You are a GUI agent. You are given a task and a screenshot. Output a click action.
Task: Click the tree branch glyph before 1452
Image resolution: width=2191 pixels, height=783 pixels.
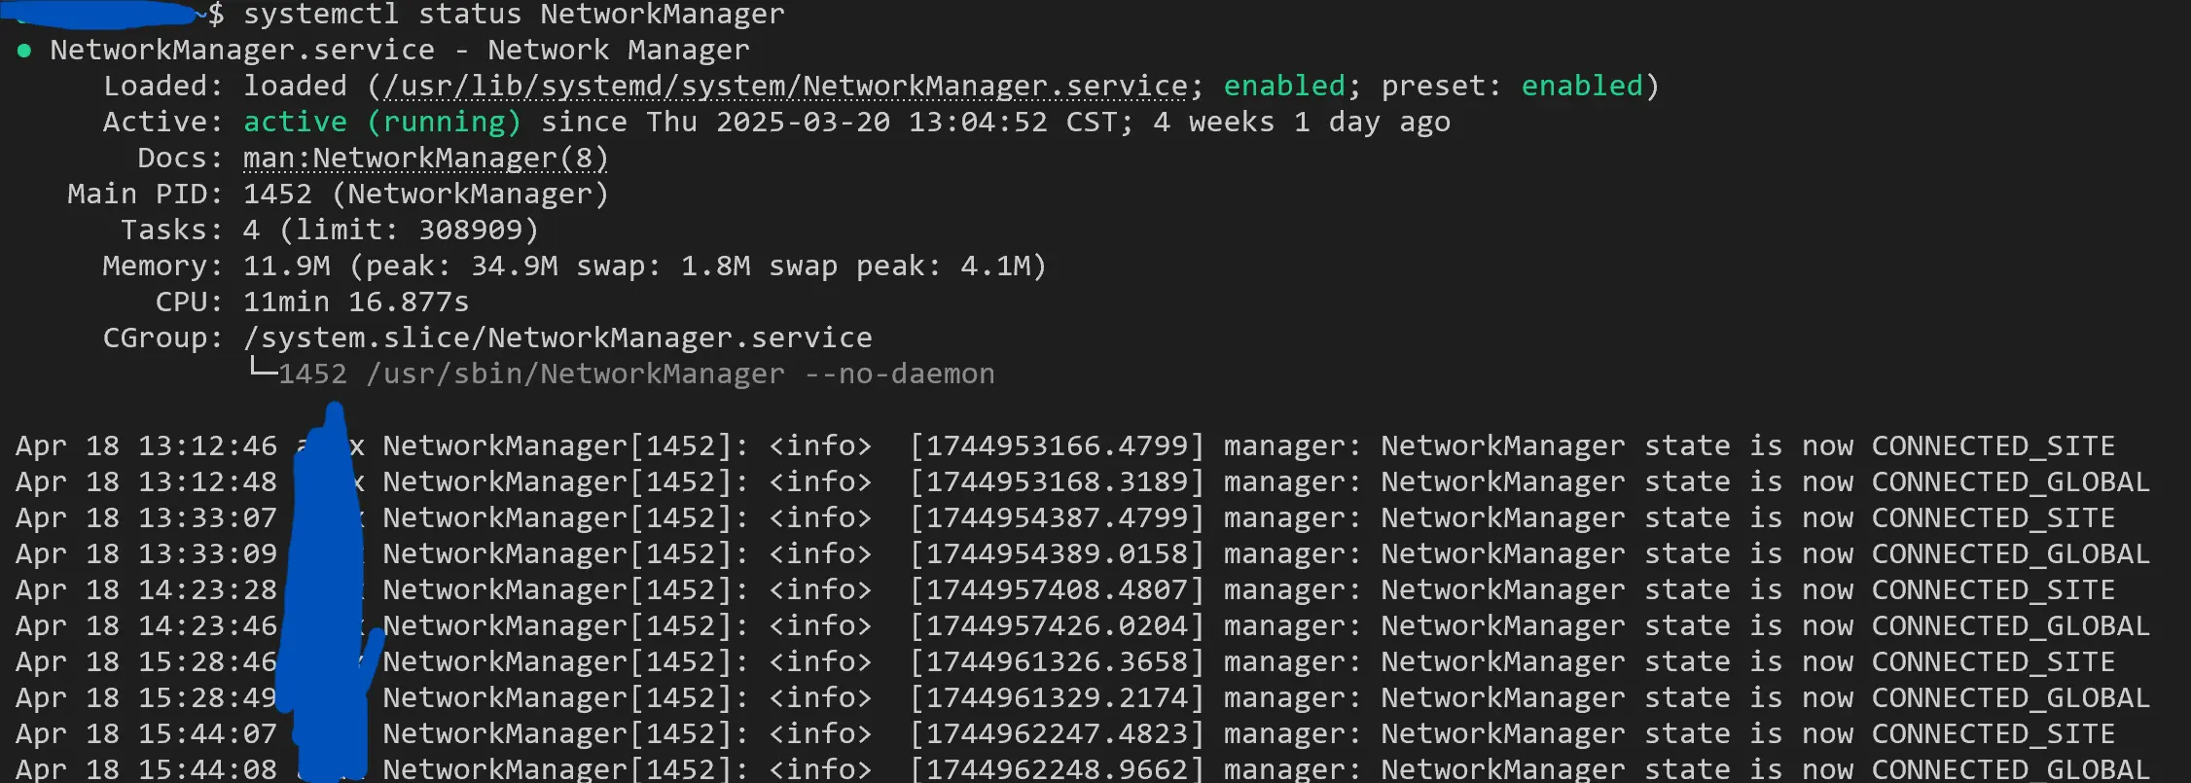262,370
